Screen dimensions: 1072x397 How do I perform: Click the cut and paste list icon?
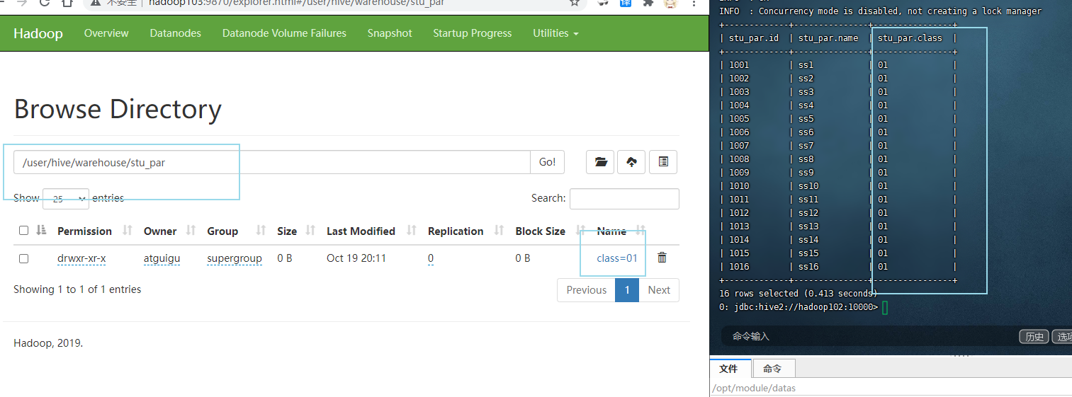coord(663,162)
